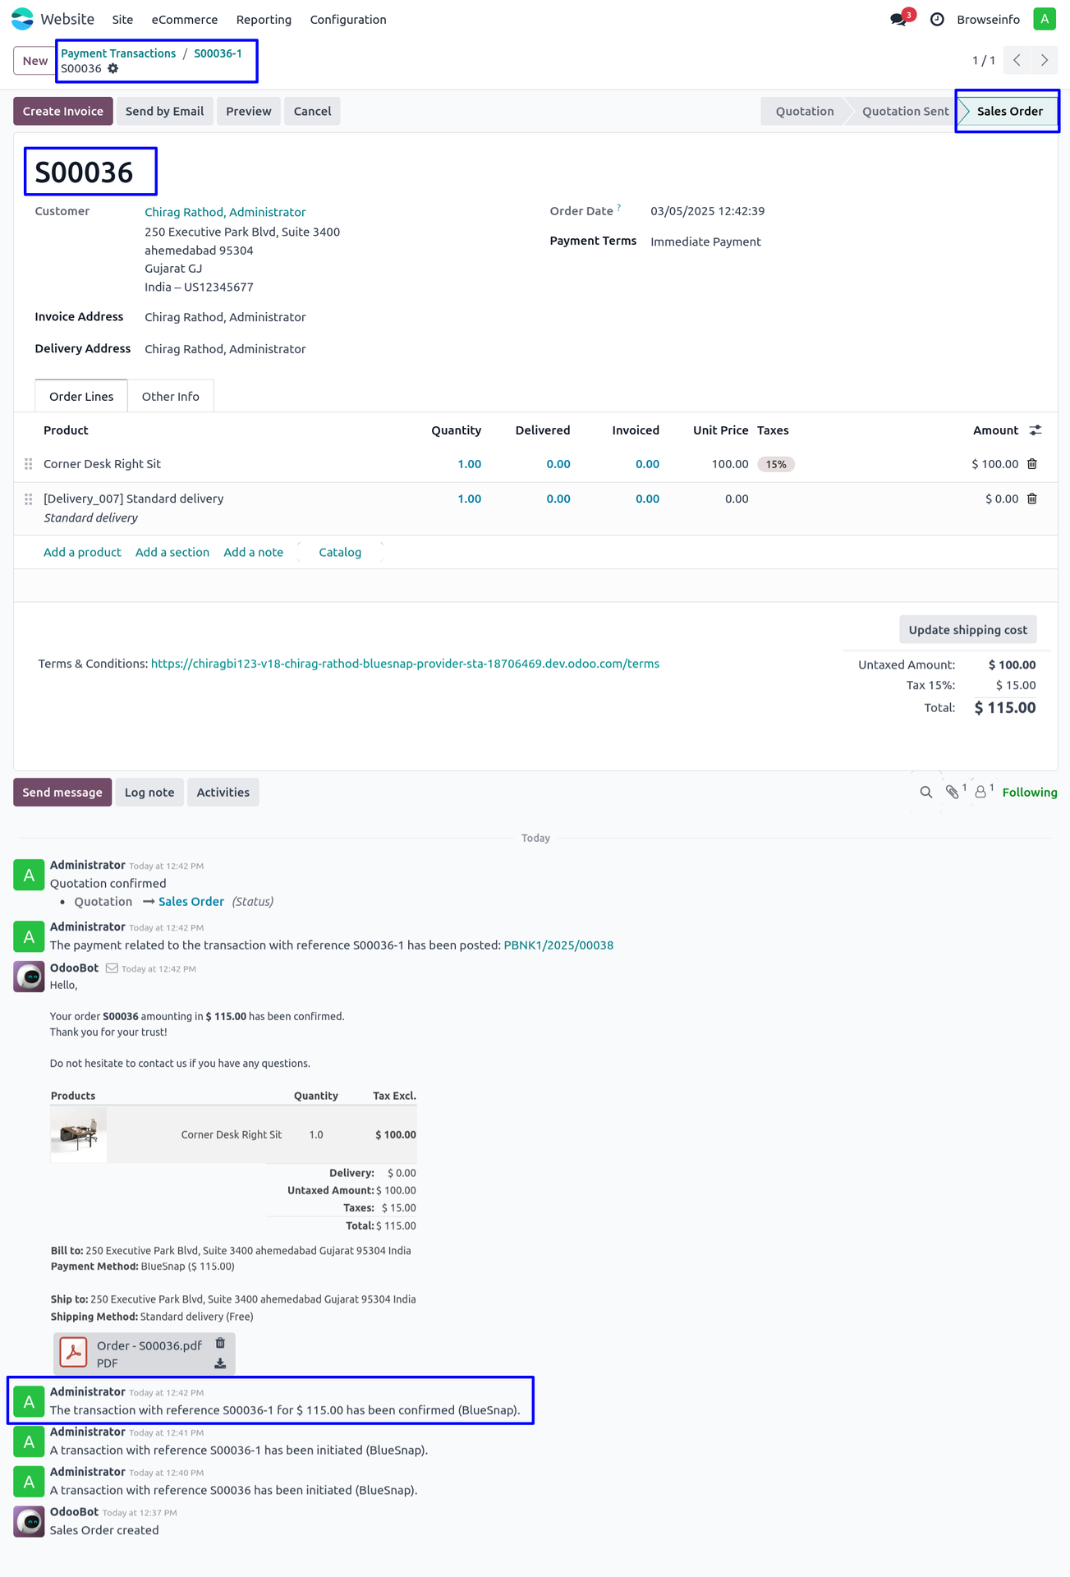Open the attachments paperclip icon

click(x=953, y=793)
